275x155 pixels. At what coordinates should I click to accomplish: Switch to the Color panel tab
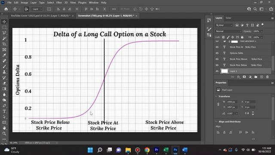[x=228, y=18]
